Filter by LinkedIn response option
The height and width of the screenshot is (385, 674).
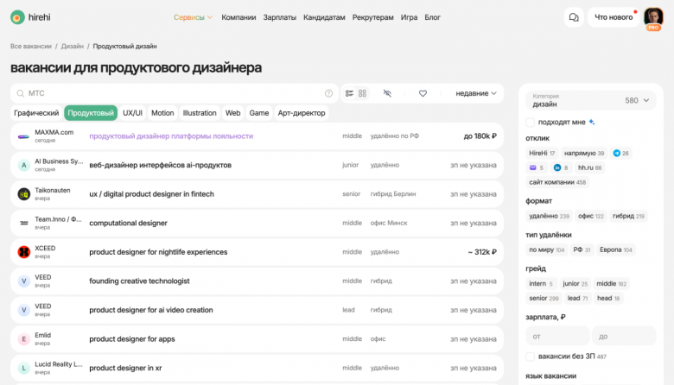[561, 167]
